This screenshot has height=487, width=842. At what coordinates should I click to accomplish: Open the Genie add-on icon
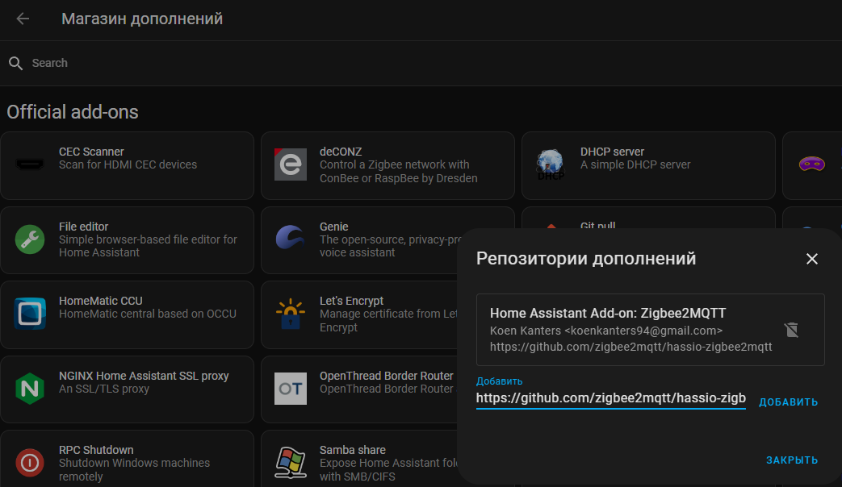tap(291, 238)
